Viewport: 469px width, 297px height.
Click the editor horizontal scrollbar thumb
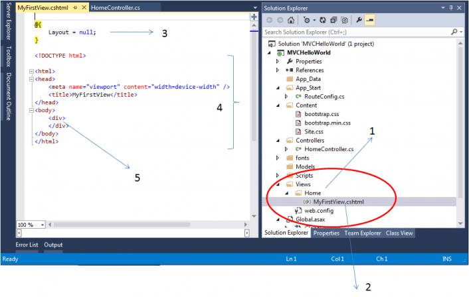coord(122,225)
